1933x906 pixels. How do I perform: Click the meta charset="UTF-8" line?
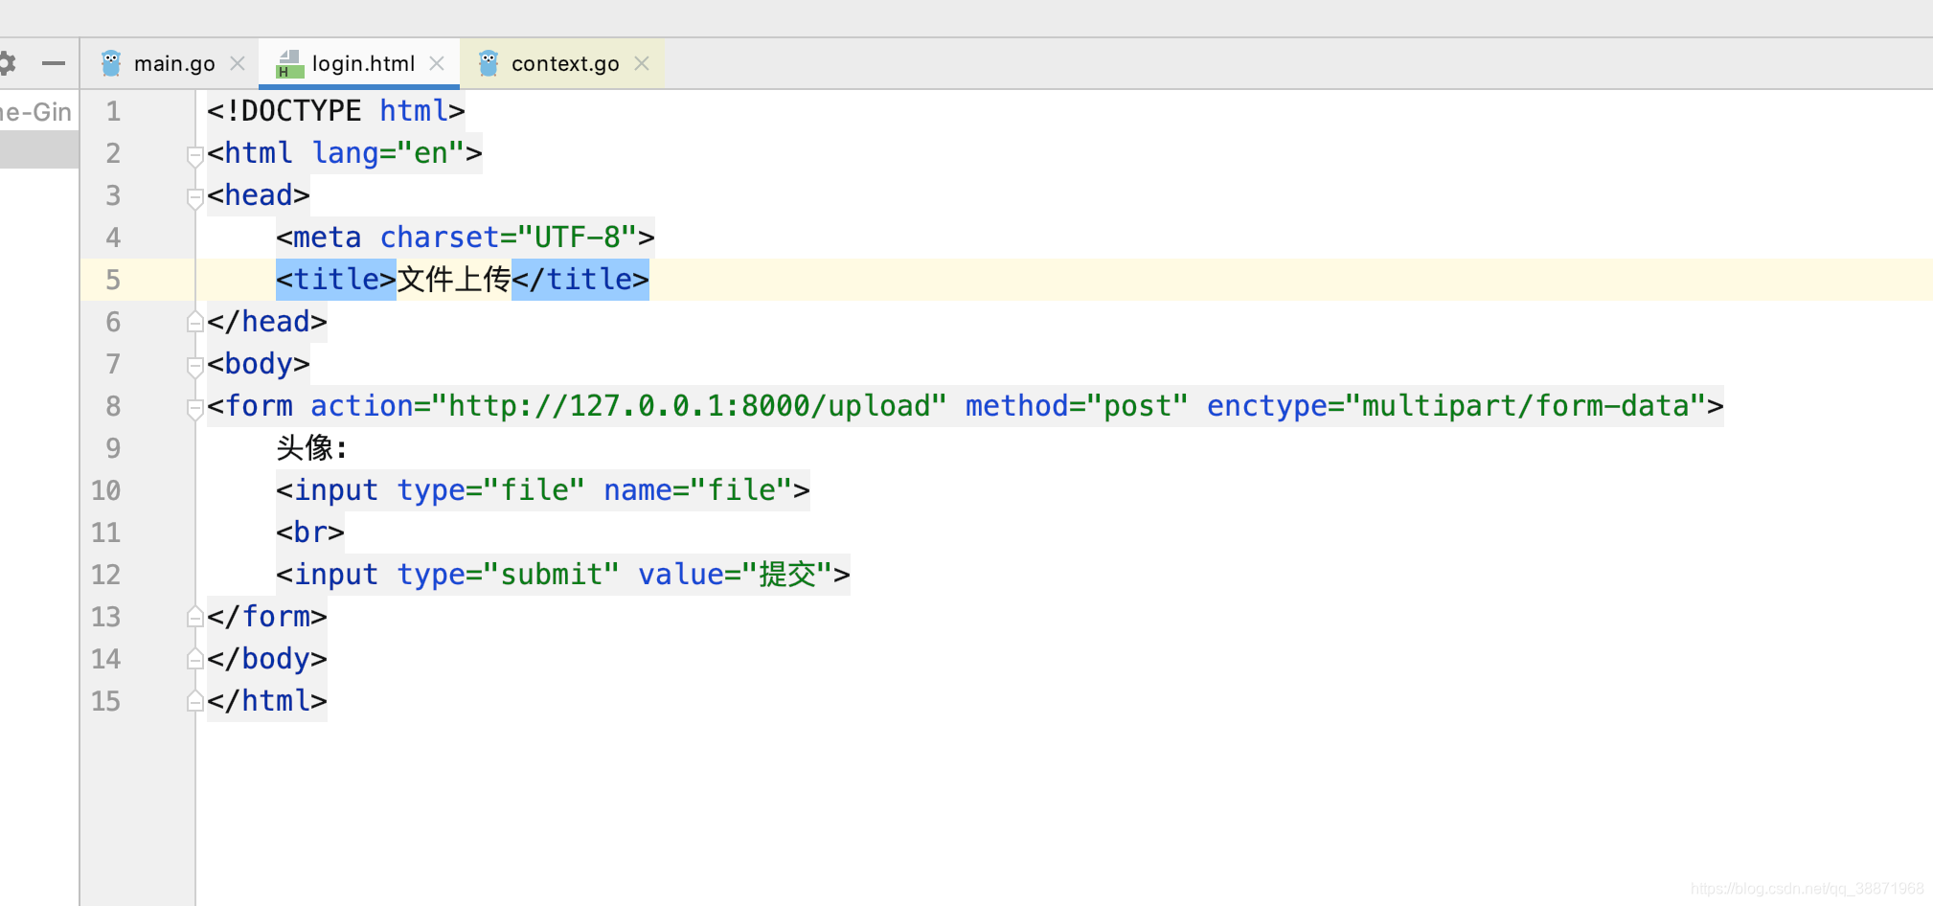[x=466, y=238]
